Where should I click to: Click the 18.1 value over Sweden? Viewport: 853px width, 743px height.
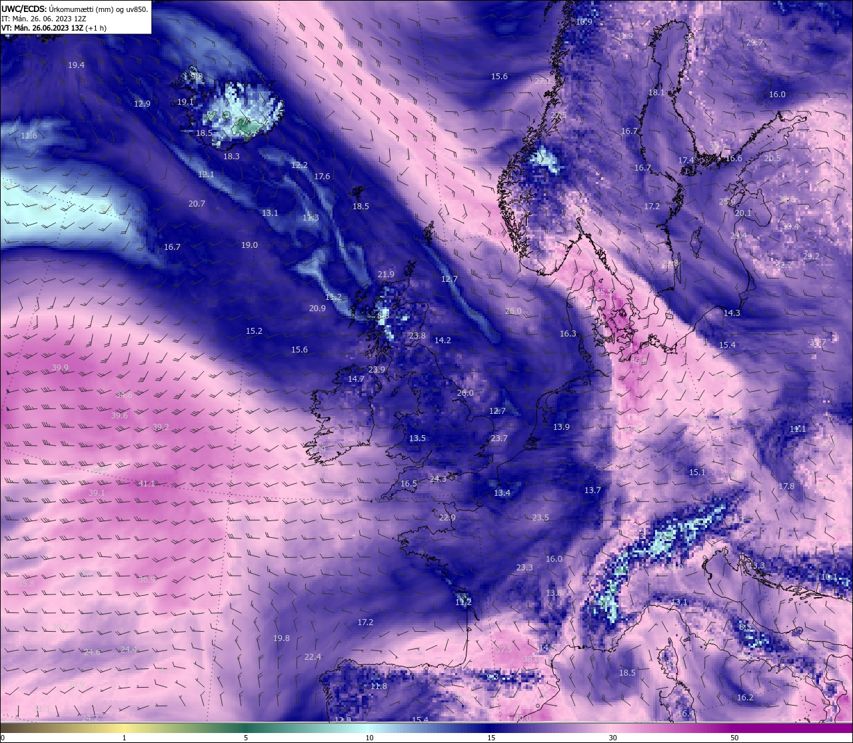[656, 93]
